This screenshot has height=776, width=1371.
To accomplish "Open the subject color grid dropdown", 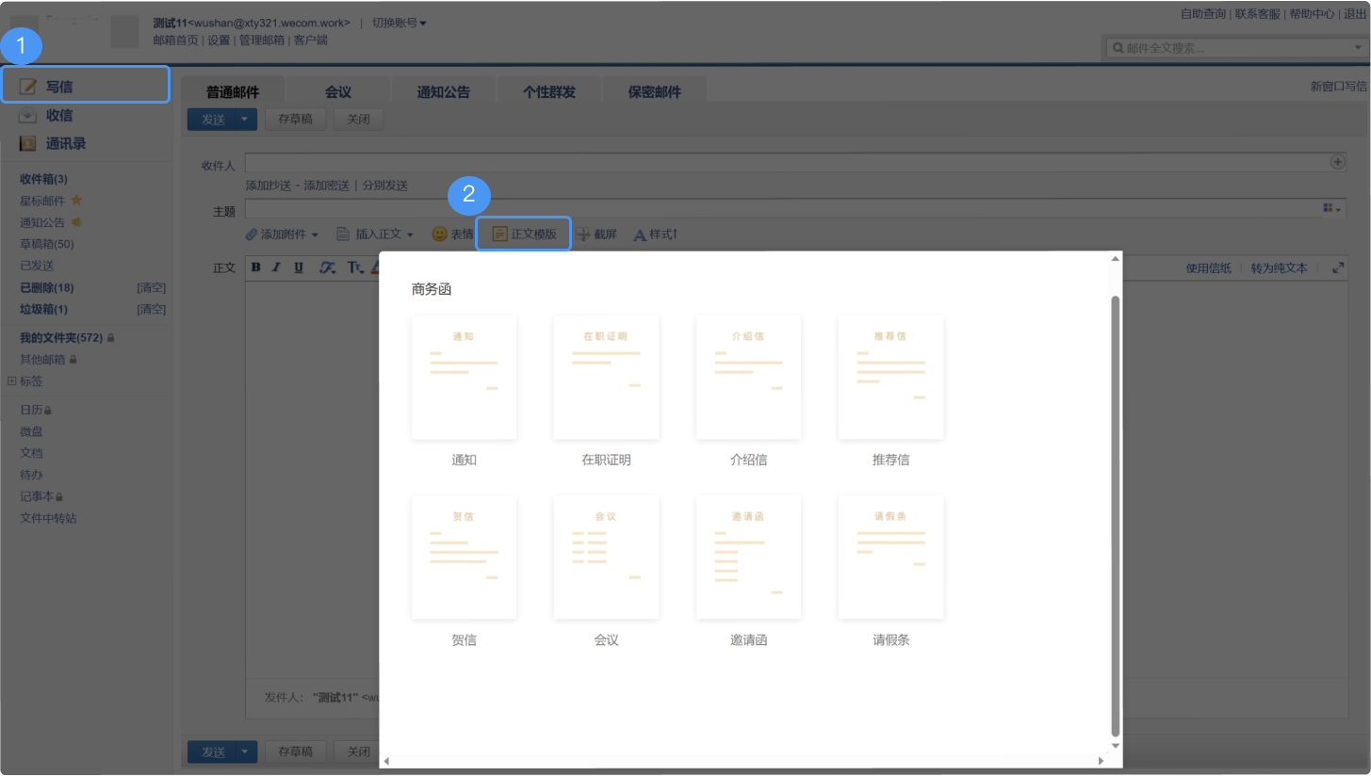I will pyautogui.click(x=1332, y=208).
